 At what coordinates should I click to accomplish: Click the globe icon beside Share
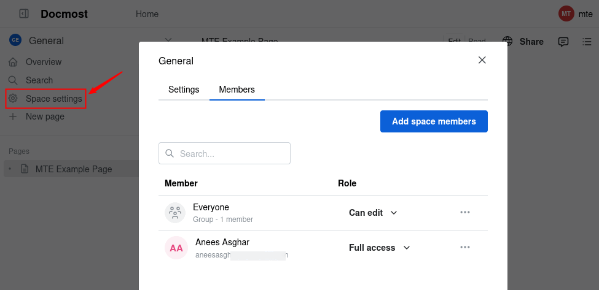508,42
